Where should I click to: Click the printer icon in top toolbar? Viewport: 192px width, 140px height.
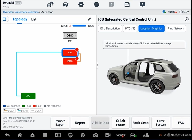[96, 5]
